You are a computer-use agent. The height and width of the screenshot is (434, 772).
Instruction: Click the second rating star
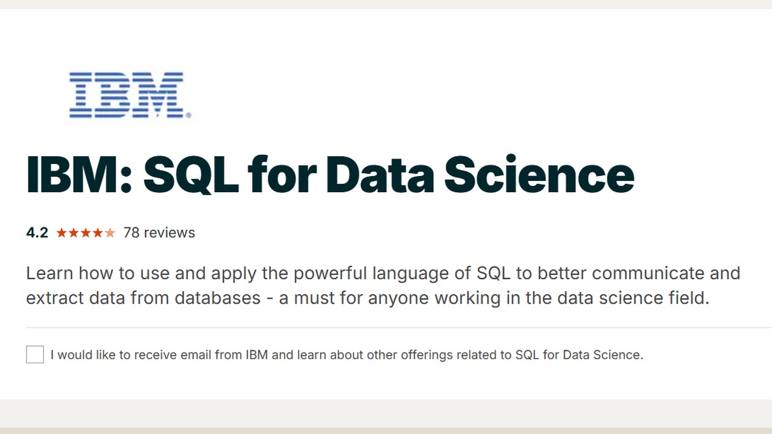click(x=74, y=233)
